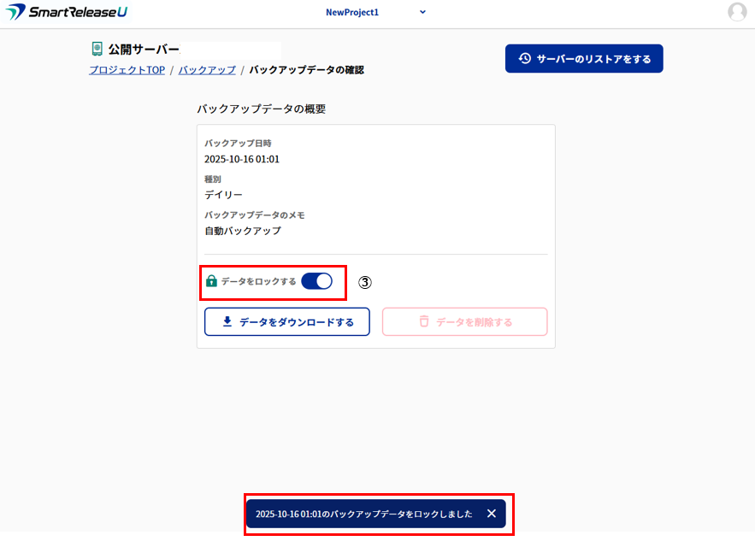Toggle the データをロックする switch off
This screenshot has width=755, height=541.
click(x=316, y=281)
